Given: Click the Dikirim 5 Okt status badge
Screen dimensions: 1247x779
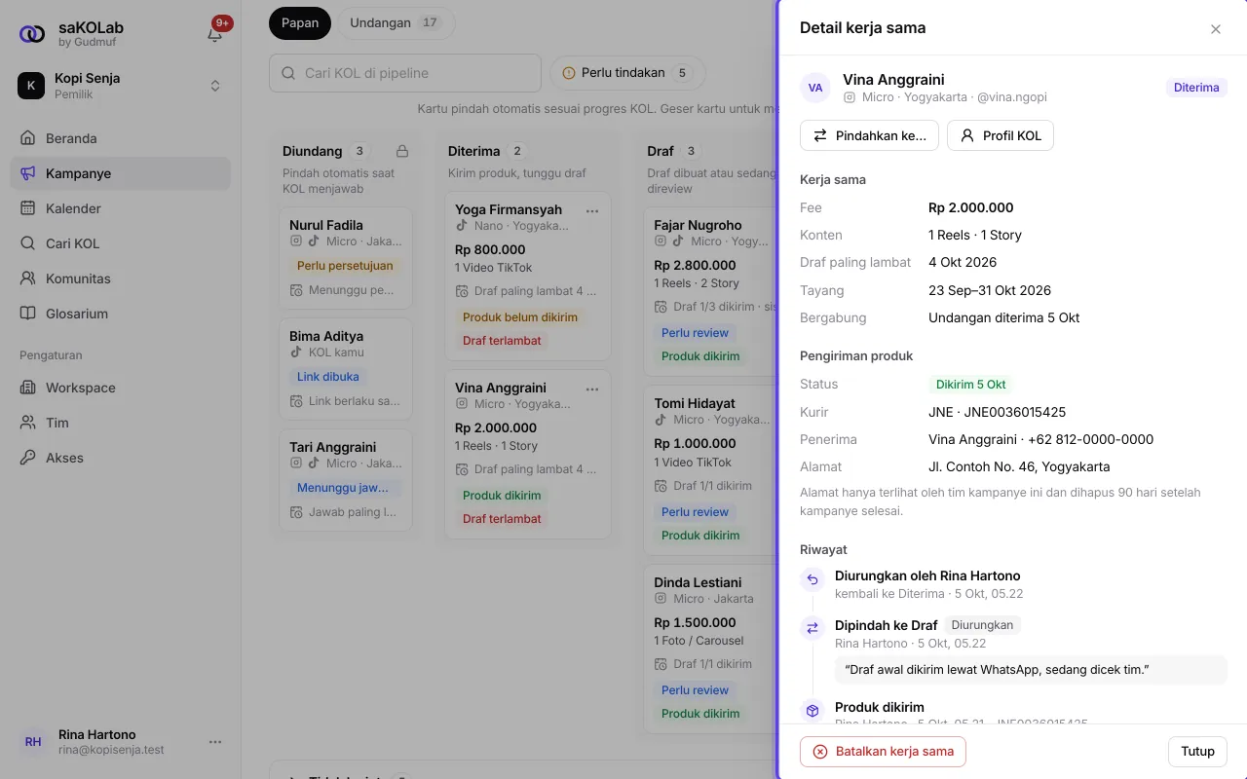Looking at the screenshot, I should pyautogui.click(x=970, y=385).
